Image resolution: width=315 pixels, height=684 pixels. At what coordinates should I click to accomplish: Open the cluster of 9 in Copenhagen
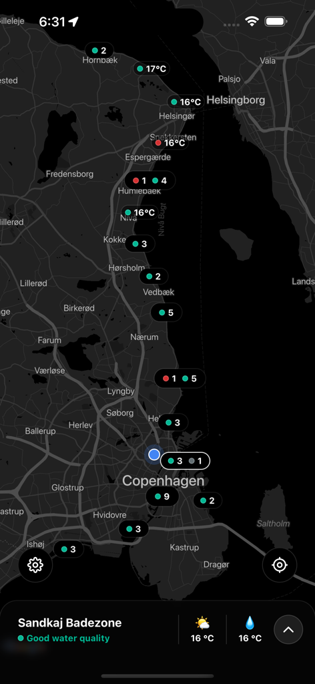coord(162,496)
